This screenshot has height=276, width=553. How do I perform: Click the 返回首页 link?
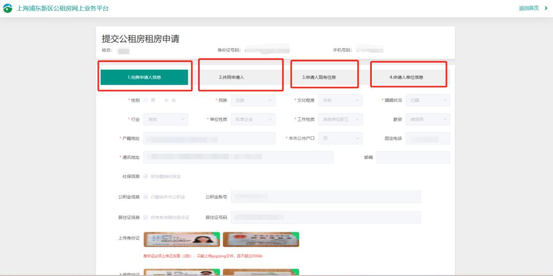[528, 8]
